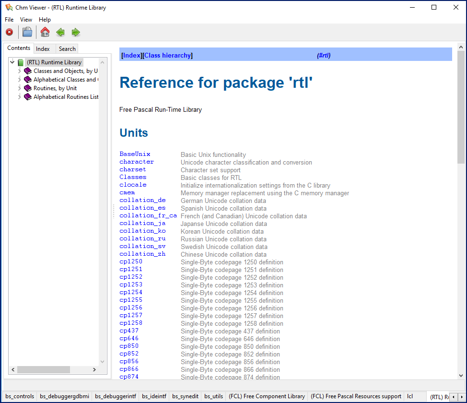
Task: Select the bs_controls bottom tab
Action: pyautogui.click(x=20, y=396)
